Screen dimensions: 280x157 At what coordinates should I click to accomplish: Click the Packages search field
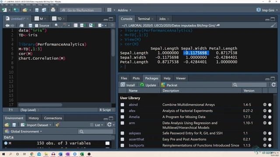pyautogui.click(x=249, y=85)
